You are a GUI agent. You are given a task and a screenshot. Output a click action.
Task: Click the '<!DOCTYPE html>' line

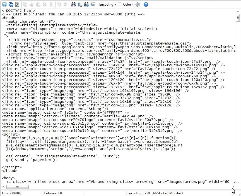point(18,10)
